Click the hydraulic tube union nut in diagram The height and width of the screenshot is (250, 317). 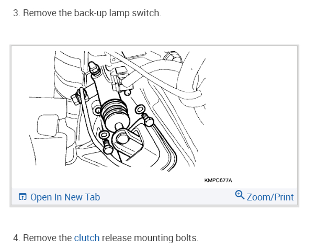click(x=77, y=98)
